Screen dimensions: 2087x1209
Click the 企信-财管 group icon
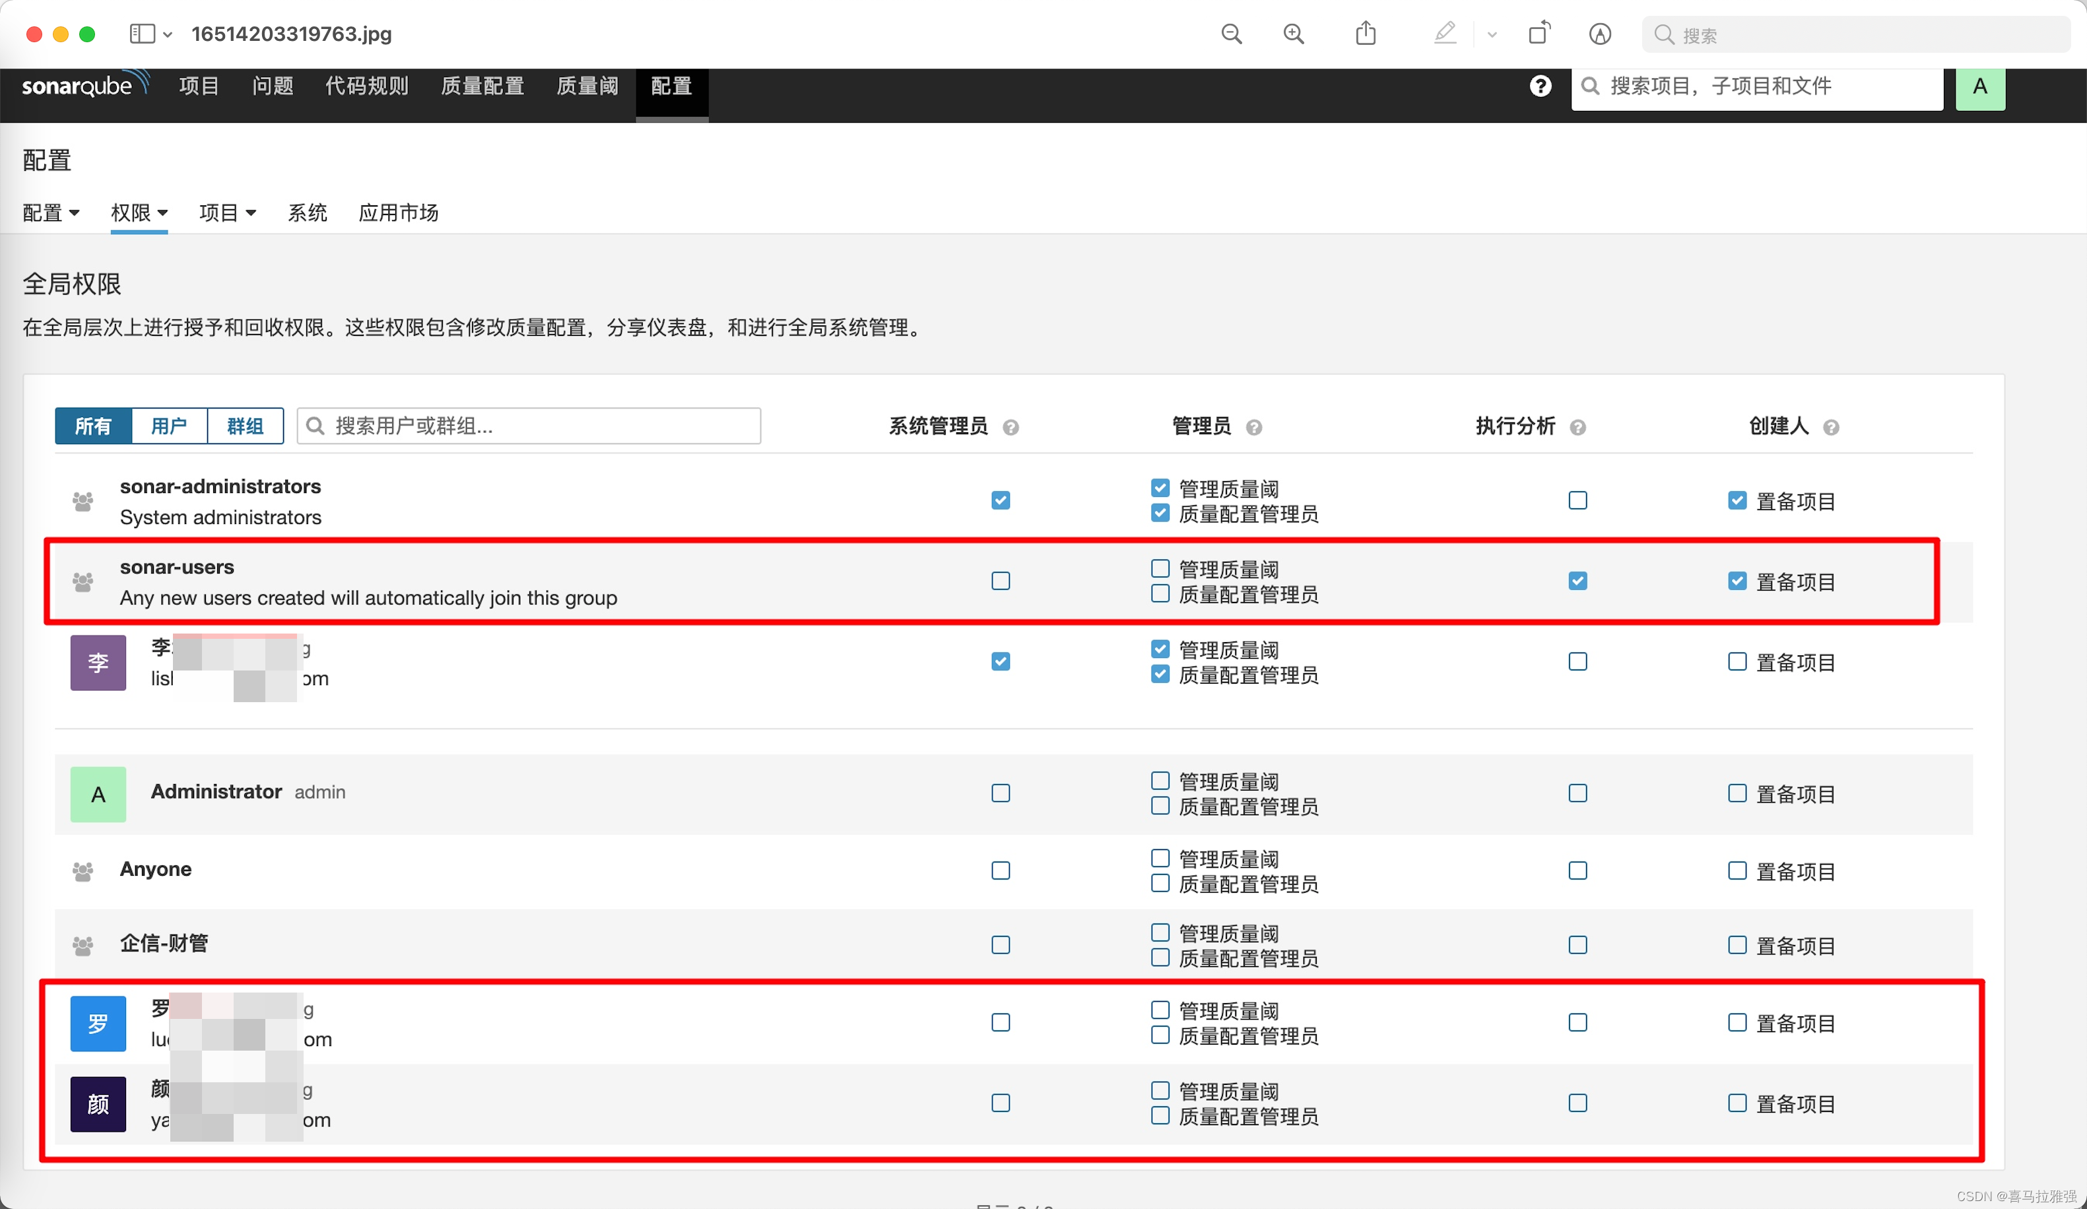(83, 945)
